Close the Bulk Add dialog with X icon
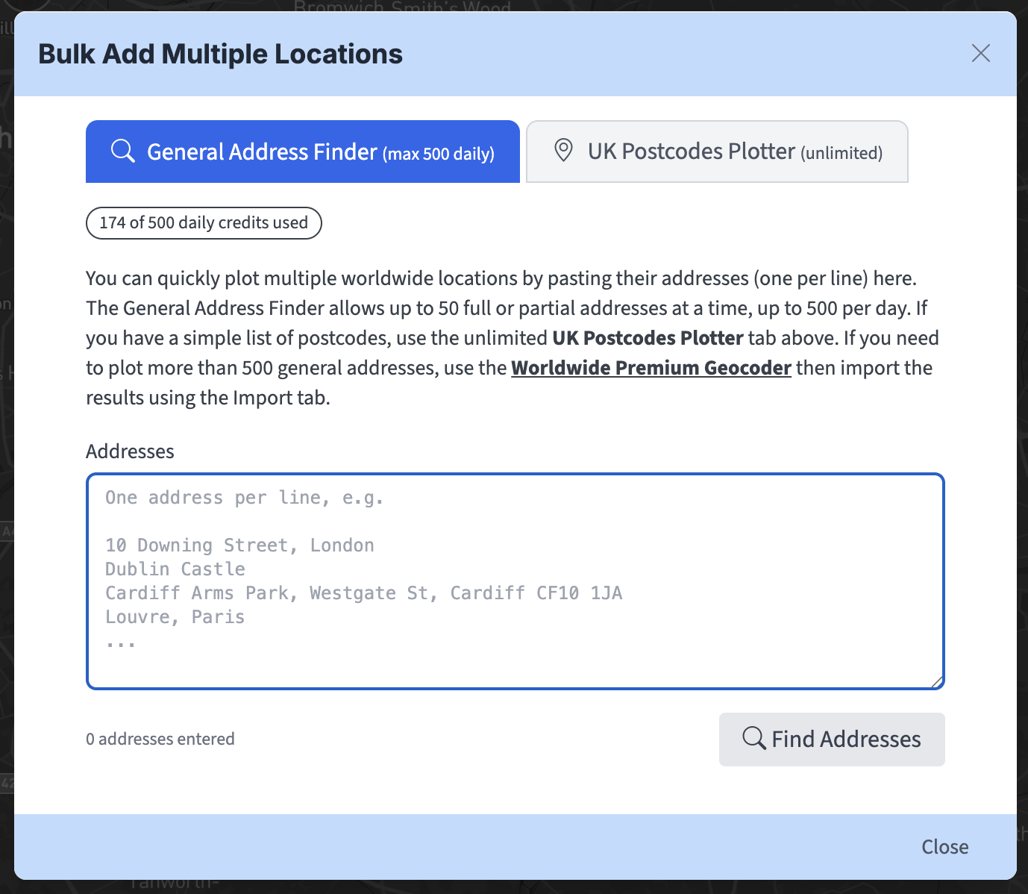 pyautogui.click(x=980, y=53)
